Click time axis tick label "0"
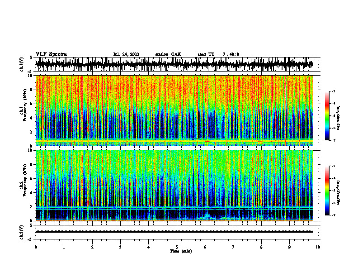 [36, 247]
